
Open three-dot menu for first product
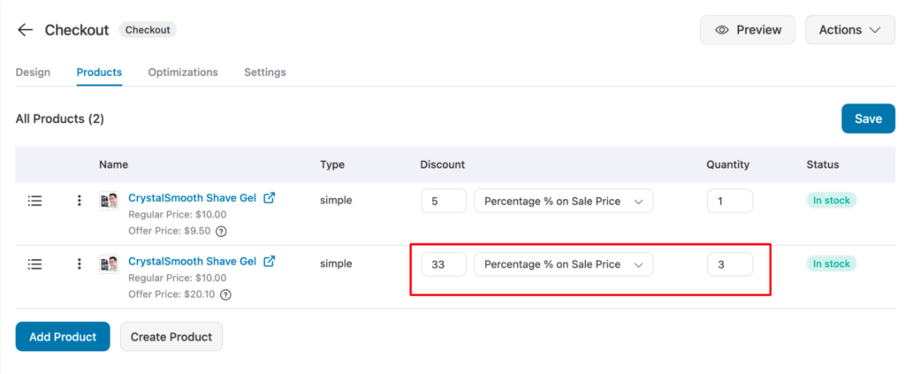(80, 201)
